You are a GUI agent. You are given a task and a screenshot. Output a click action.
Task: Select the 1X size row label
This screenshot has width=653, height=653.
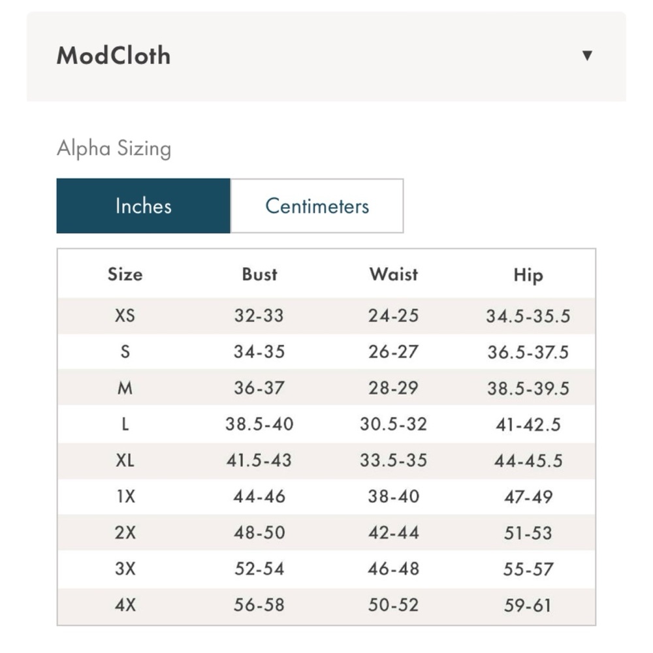pyautogui.click(x=126, y=496)
